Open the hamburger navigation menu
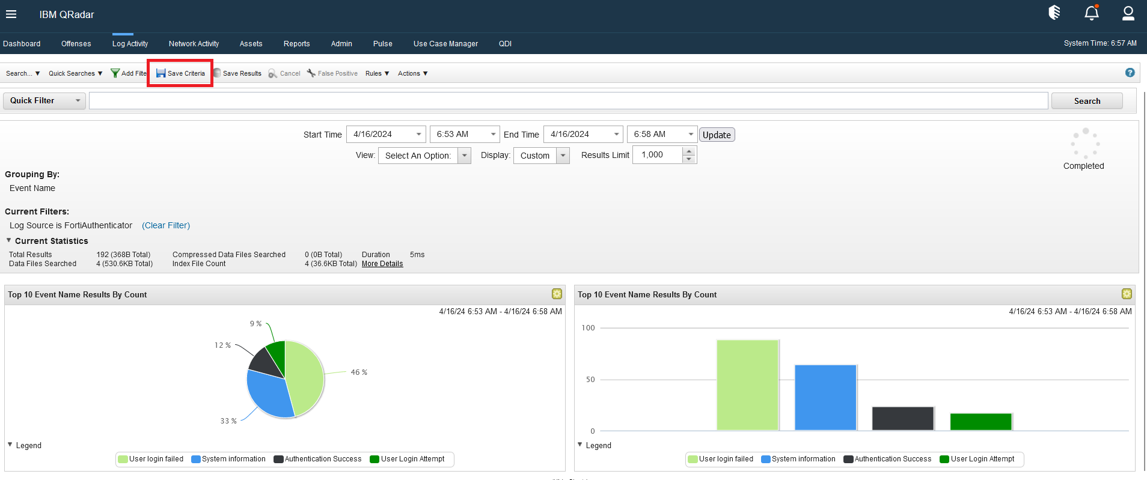Viewport: 1147px width, 480px height. coord(11,14)
